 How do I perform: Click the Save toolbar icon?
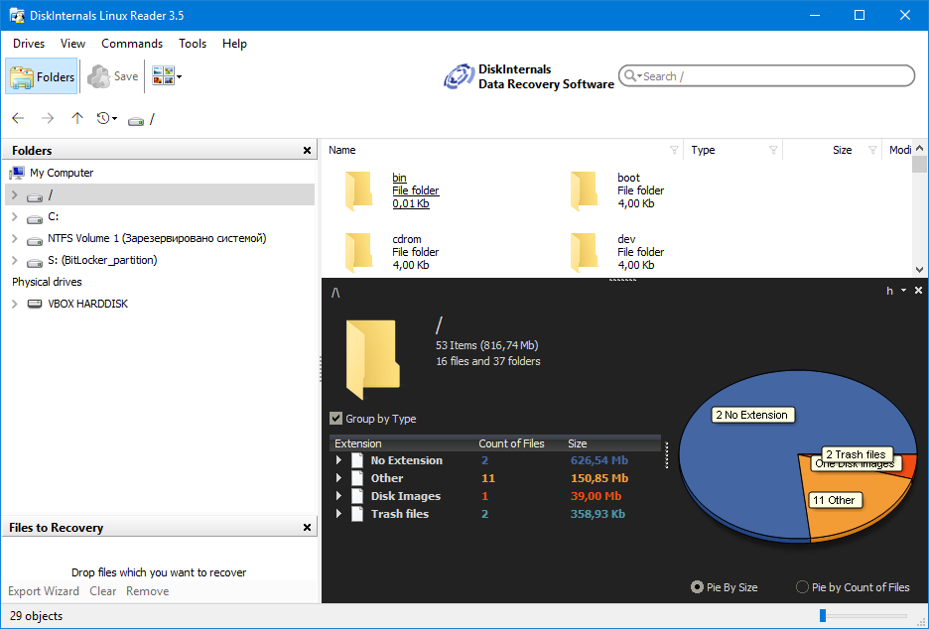113,76
